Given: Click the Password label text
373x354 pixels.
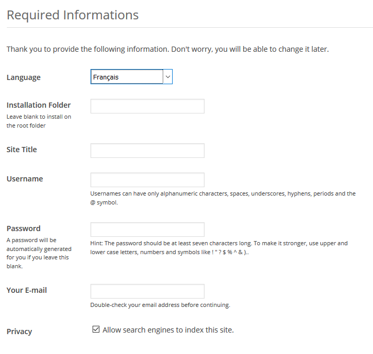Looking at the screenshot, I should 24,229.
